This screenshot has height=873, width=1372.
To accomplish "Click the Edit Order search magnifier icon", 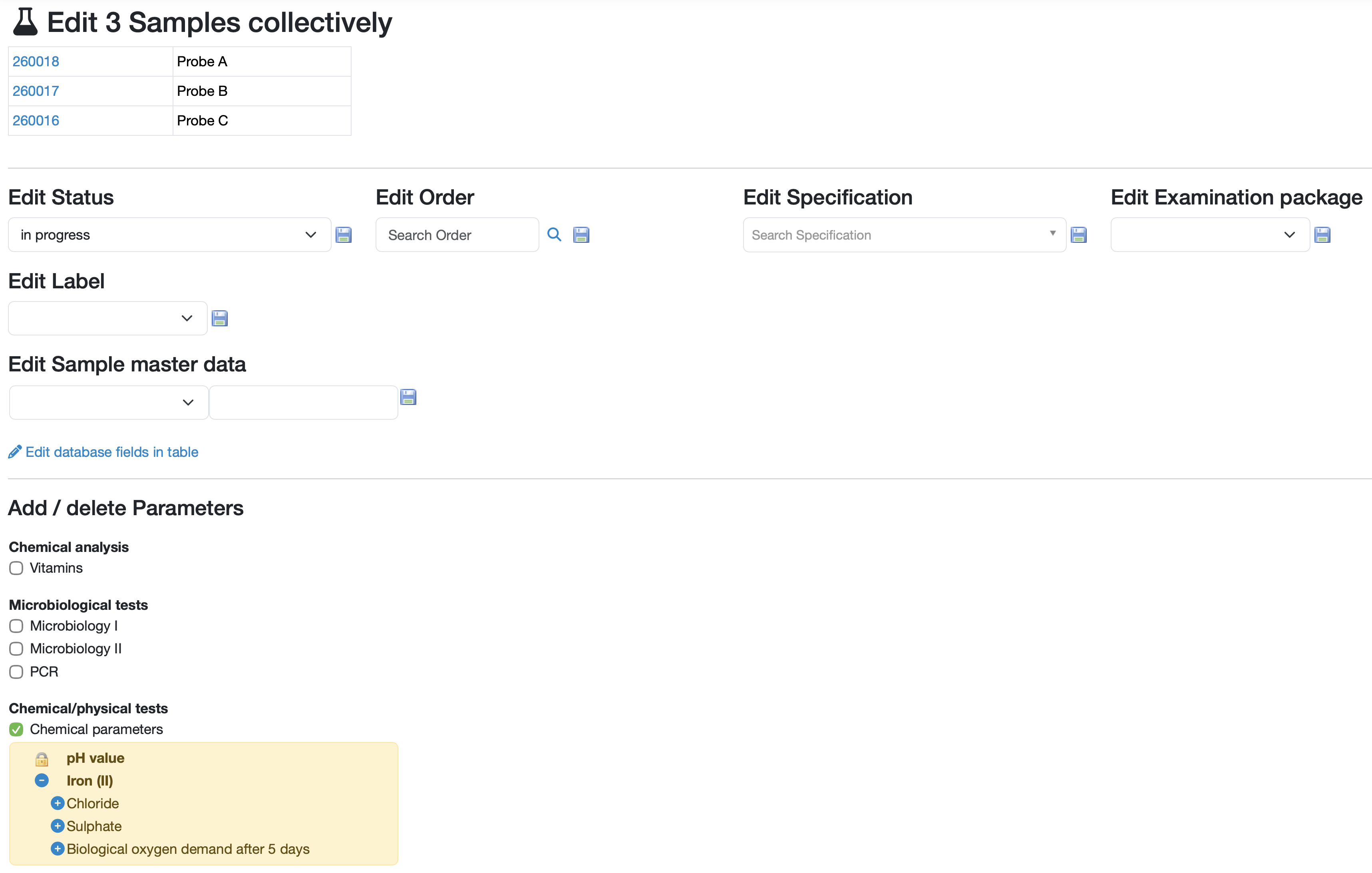I will point(554,234).
